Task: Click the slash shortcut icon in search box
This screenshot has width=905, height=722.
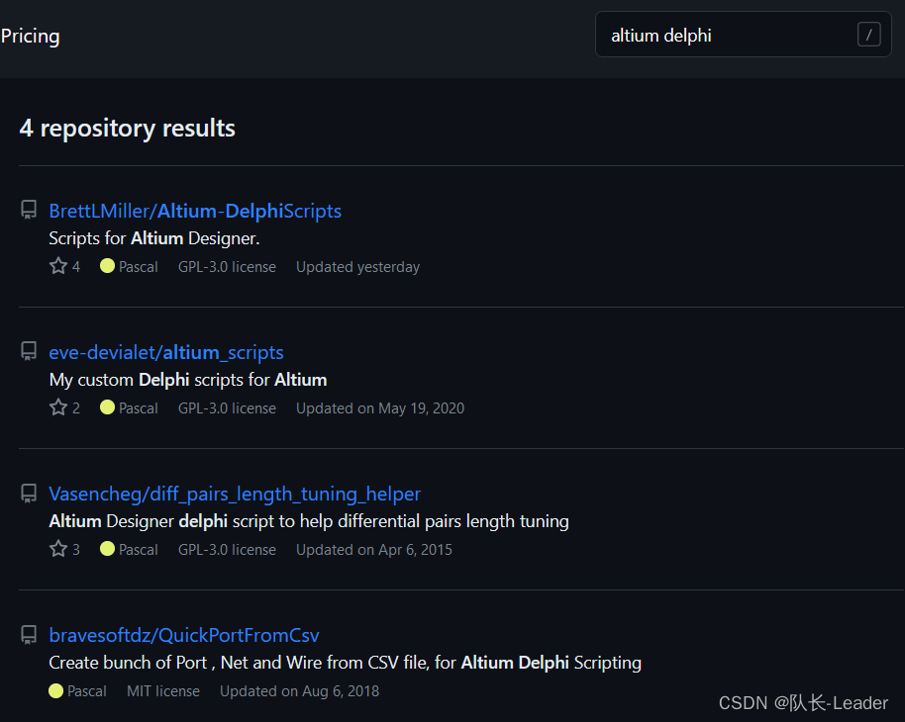Action: 868,36
